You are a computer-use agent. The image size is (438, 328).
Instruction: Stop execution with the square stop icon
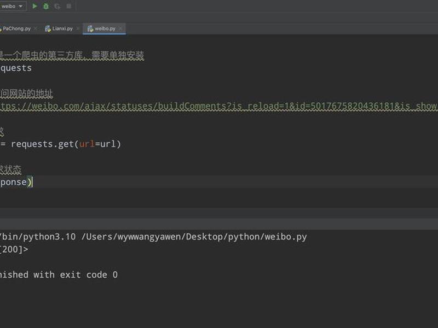point(69,6)
